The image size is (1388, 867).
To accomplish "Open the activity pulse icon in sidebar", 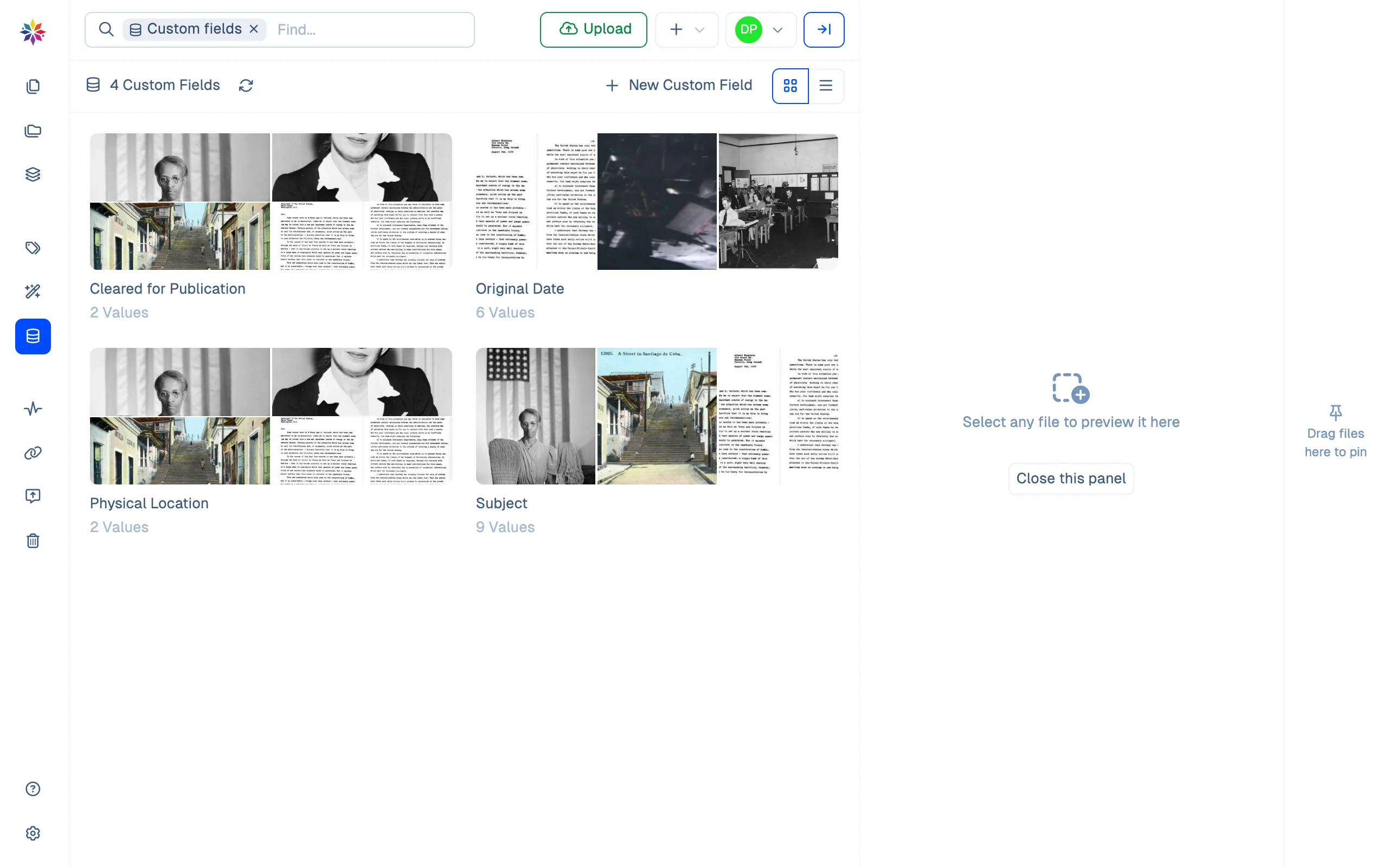I will (x=33, y=409).
